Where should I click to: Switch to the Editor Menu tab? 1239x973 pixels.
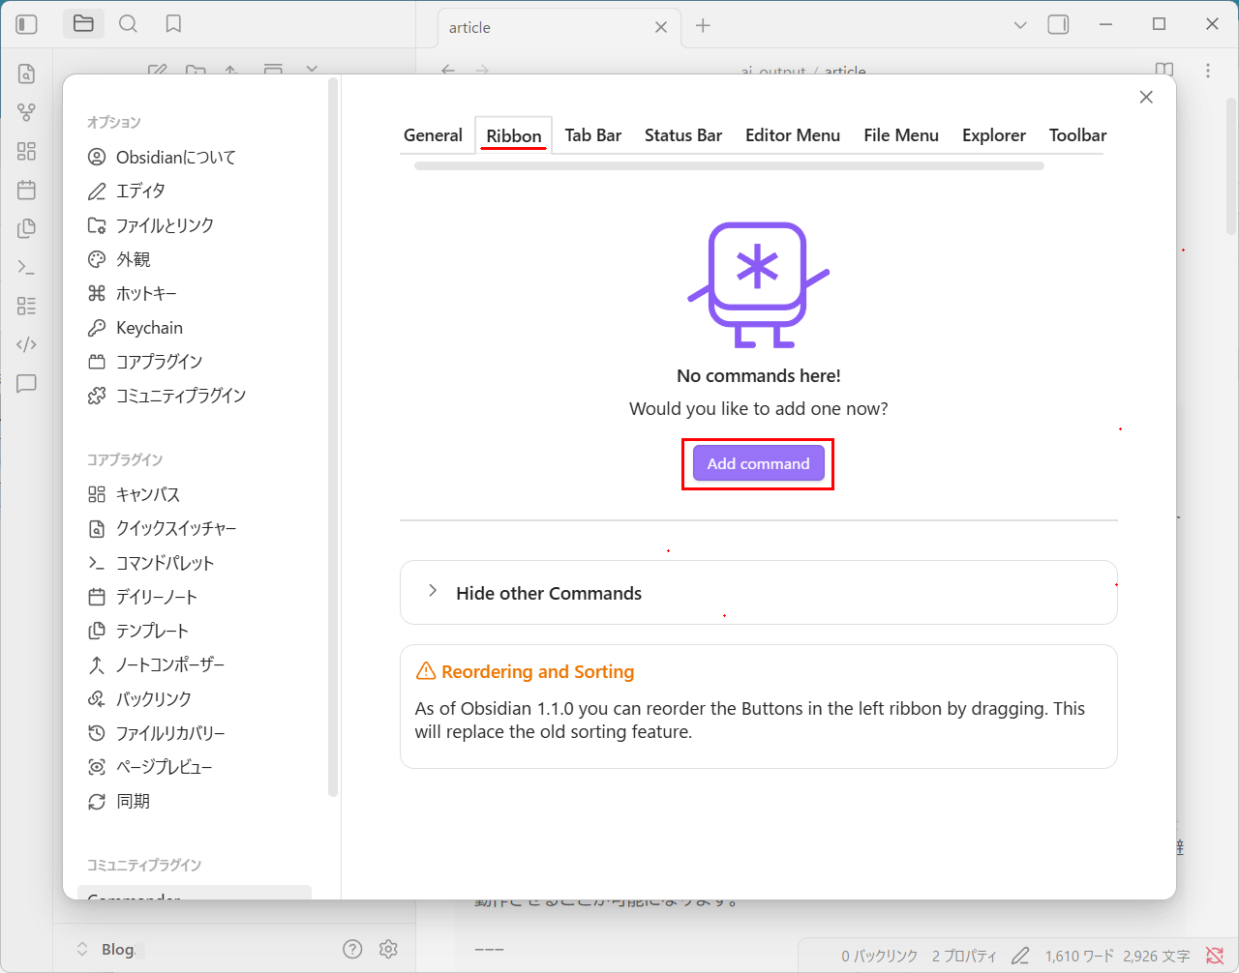[792, 135]
